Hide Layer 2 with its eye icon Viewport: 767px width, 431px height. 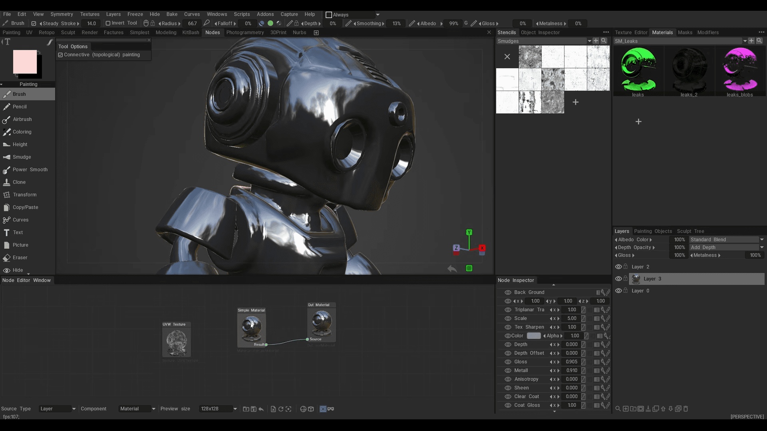[x=618, y=267]
